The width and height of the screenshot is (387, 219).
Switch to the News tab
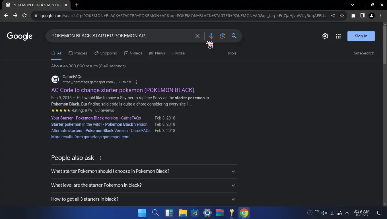point(157,53)
